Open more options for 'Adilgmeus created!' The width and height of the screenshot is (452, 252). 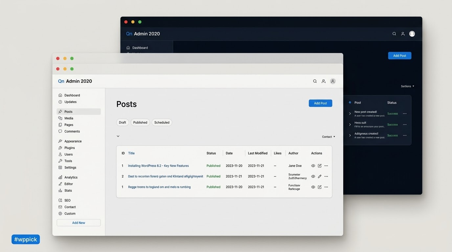pyautogui.click(x=405, y=135)
